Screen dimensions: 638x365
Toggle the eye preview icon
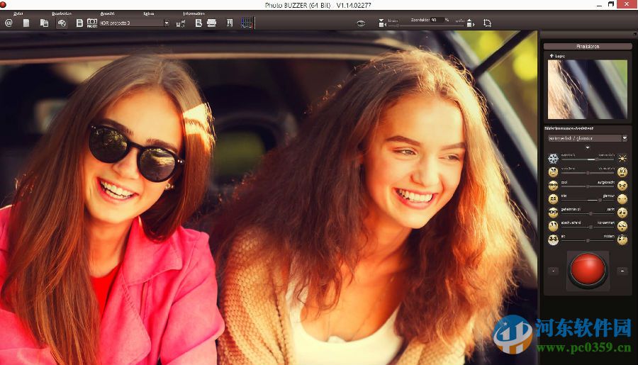tap(360, 23)
